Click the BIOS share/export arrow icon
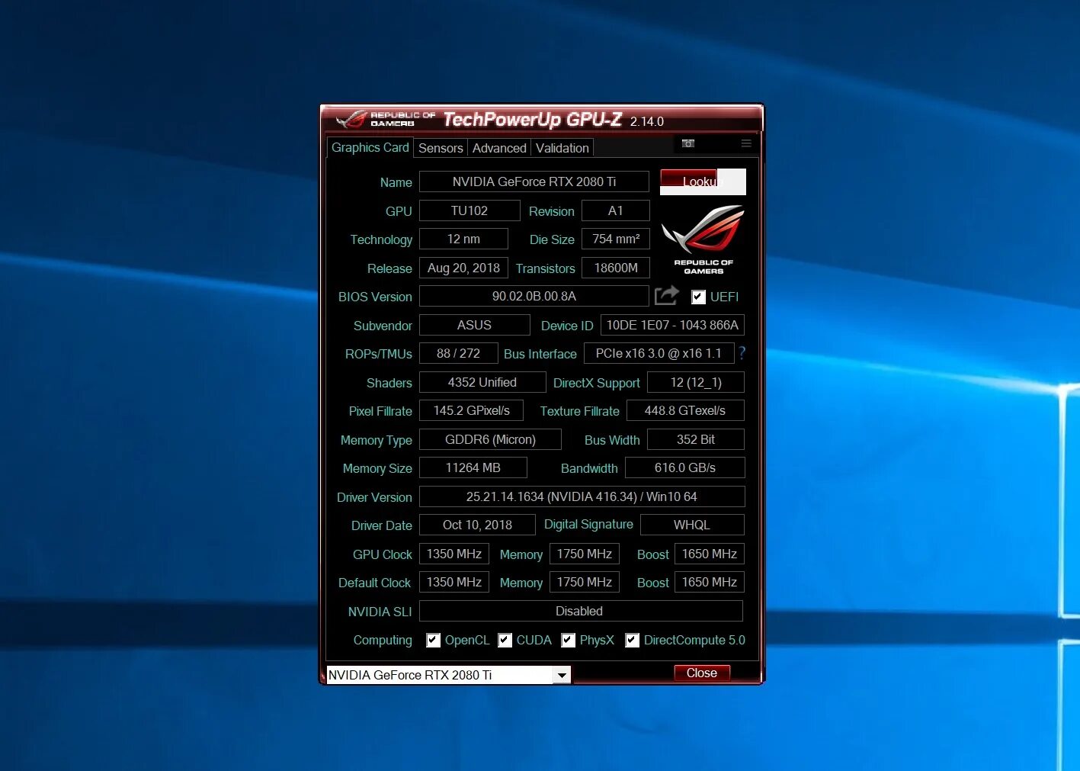Viewport: 1080px width, 771px height. (667, 295)
